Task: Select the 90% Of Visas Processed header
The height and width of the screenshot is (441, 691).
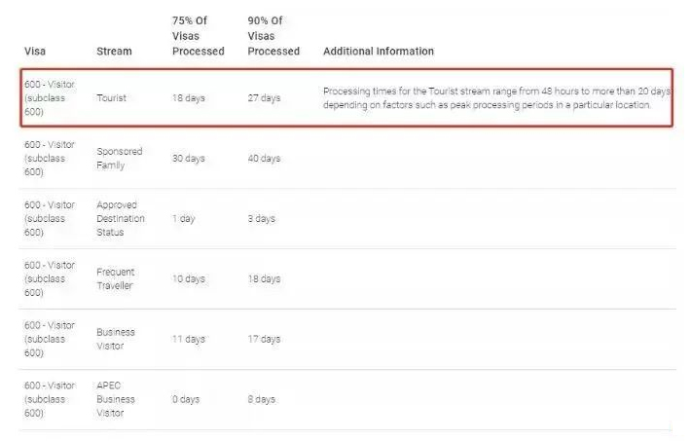Action: coord(273,36)
